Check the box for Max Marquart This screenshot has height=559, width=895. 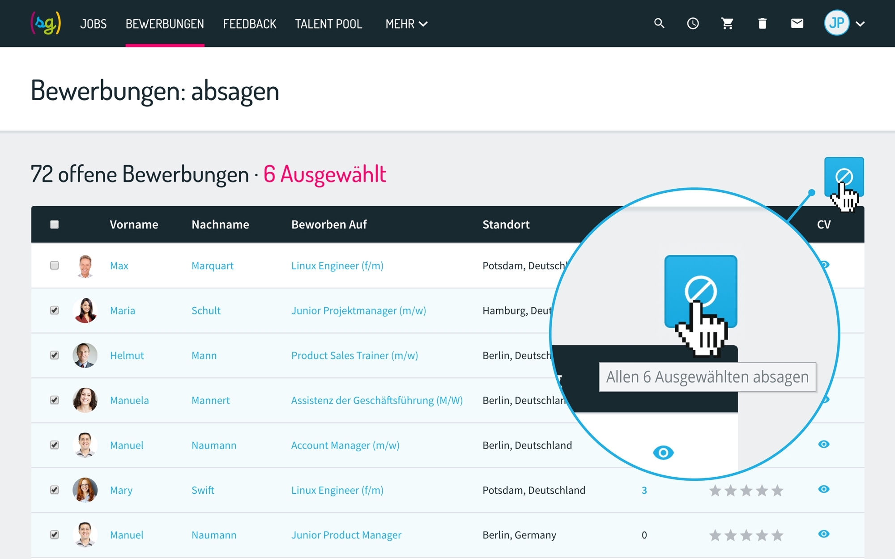tap(55, 266)
